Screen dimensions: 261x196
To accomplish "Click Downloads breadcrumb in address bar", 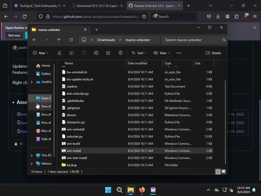I will click(x=106, y=40).
